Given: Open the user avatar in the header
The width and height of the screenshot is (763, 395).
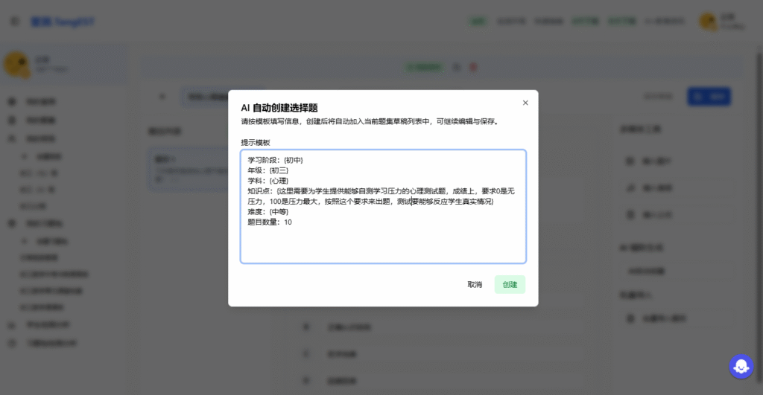Looking at the screenshot, I should tap(707, 22).
